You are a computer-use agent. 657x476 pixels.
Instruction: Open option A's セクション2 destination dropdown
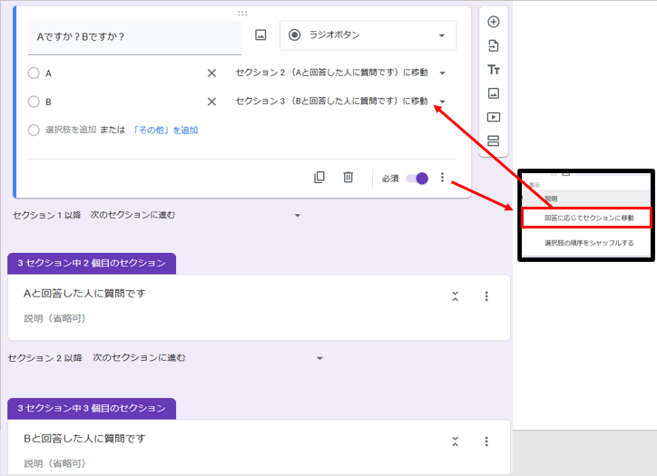click(340, 73)
